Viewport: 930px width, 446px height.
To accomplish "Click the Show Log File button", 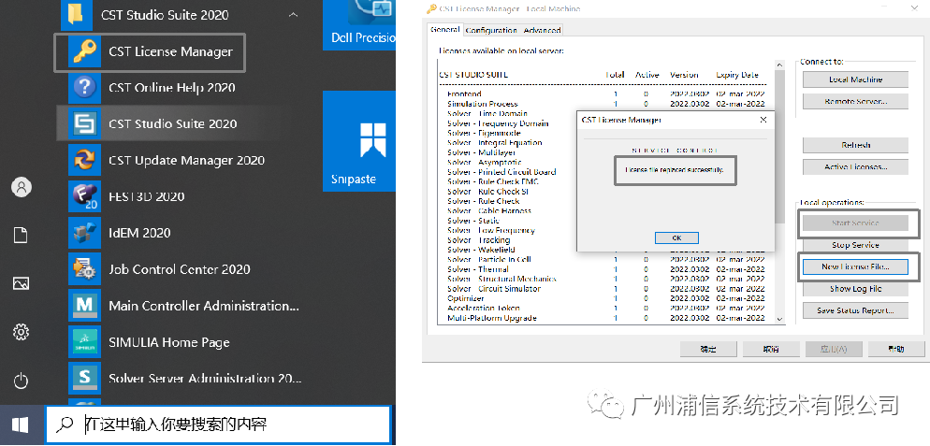I will [855, 289].
